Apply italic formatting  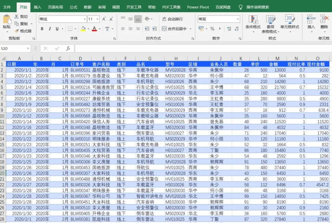click(49, 29)
